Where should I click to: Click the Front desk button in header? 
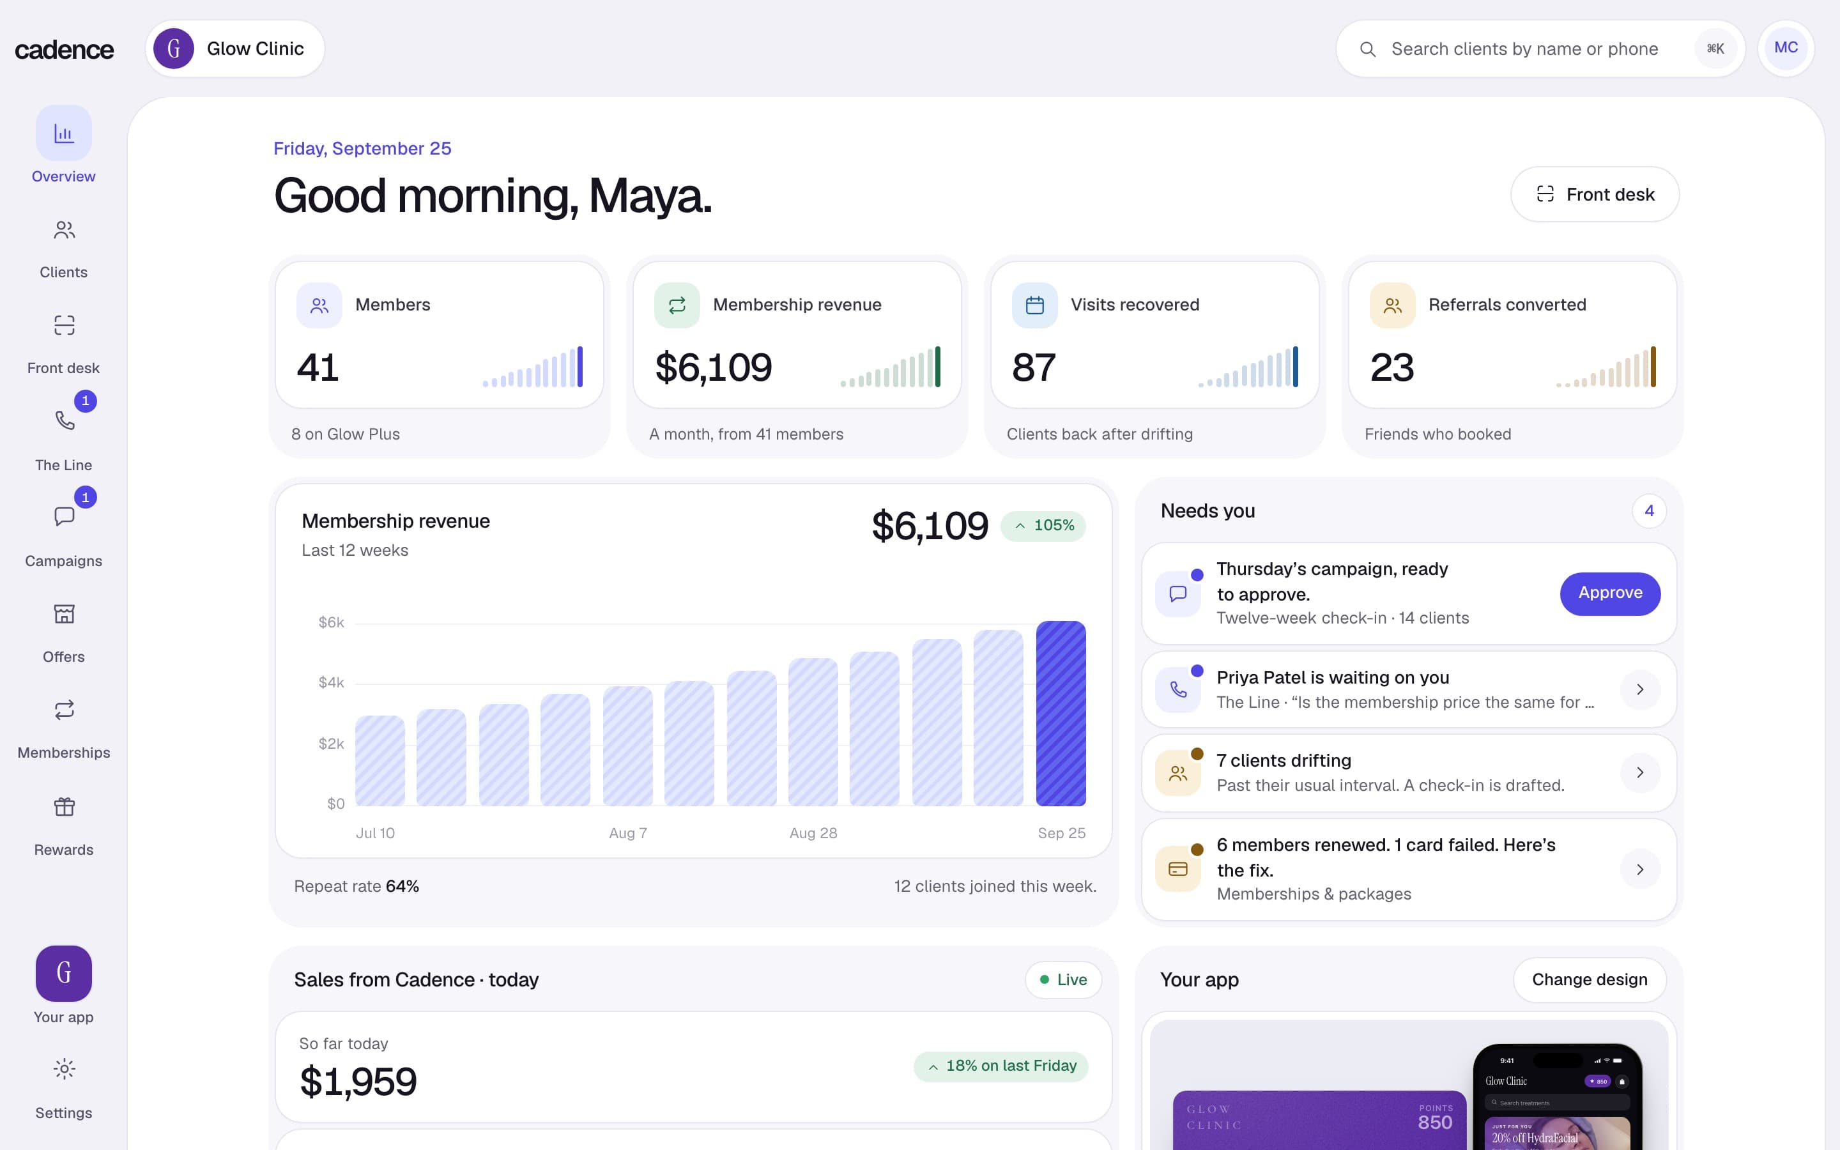pyautogui.click(x=1595, y=195)
